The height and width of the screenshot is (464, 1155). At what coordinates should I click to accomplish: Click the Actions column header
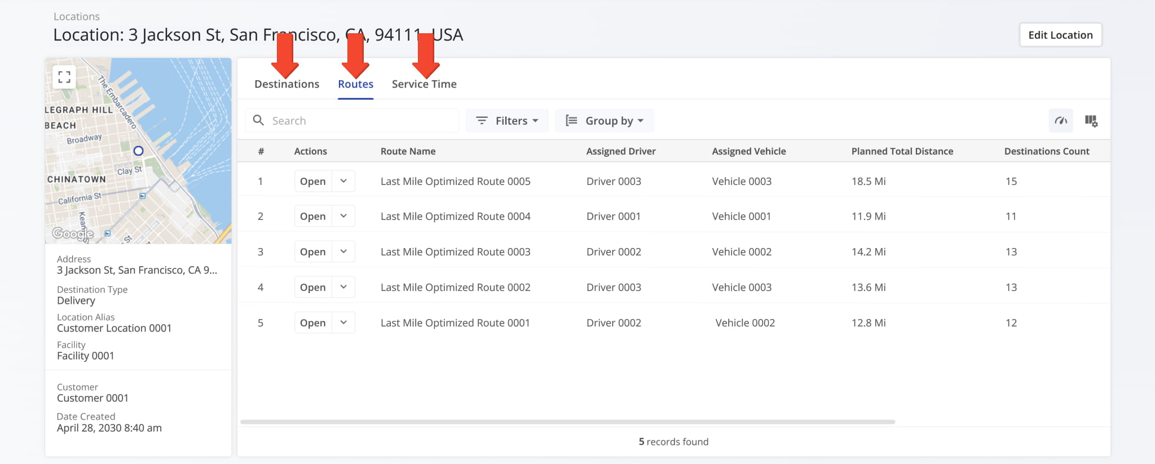[310, 151]
